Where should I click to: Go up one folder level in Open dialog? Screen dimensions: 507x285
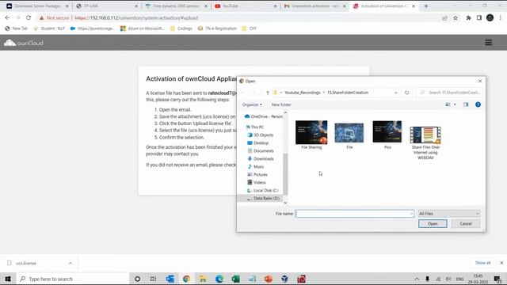coord(268,93)
